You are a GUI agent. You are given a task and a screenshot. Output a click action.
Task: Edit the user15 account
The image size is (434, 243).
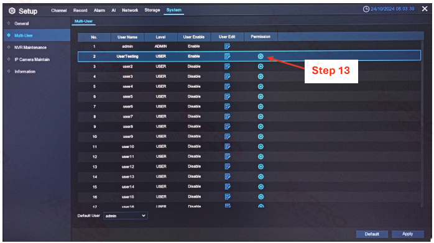click(227, 197)
